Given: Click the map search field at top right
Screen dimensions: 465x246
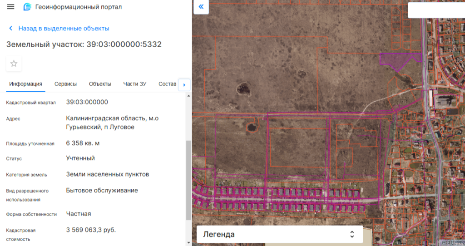Looking at the screenshot, I should 436,10.
